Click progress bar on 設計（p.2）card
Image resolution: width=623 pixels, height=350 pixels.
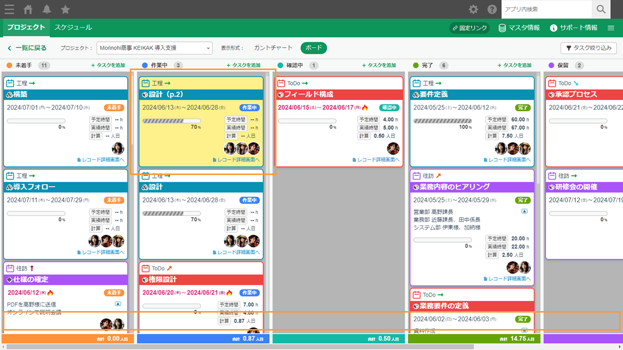coord(171,121)
